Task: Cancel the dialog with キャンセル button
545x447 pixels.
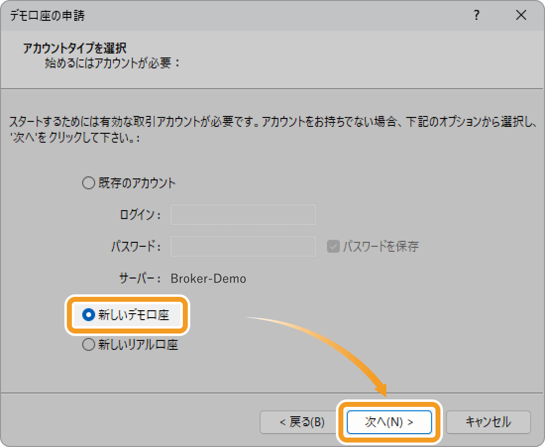Action: [x=489, y=422]
